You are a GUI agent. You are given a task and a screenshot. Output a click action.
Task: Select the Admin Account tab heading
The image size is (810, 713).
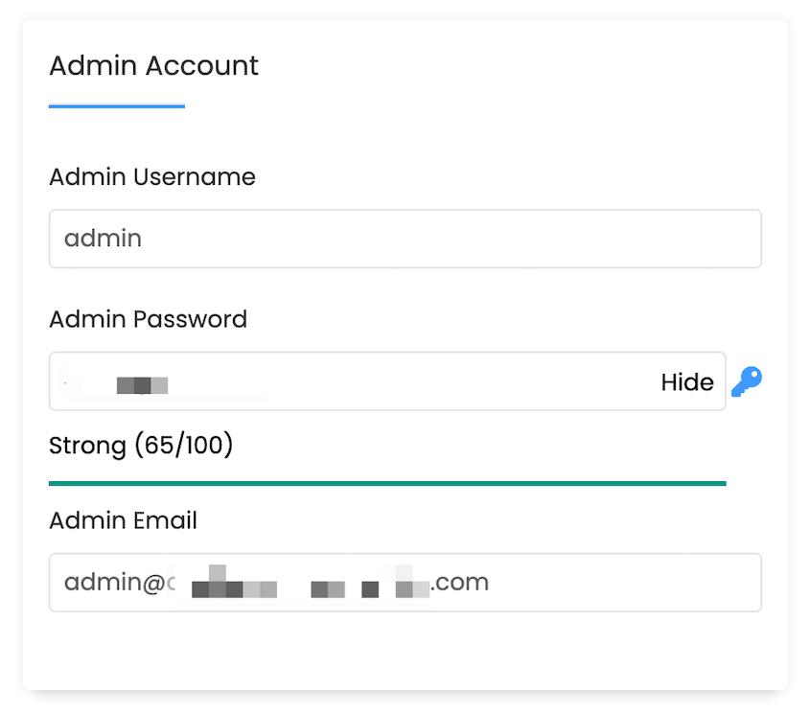click(153, 65)
